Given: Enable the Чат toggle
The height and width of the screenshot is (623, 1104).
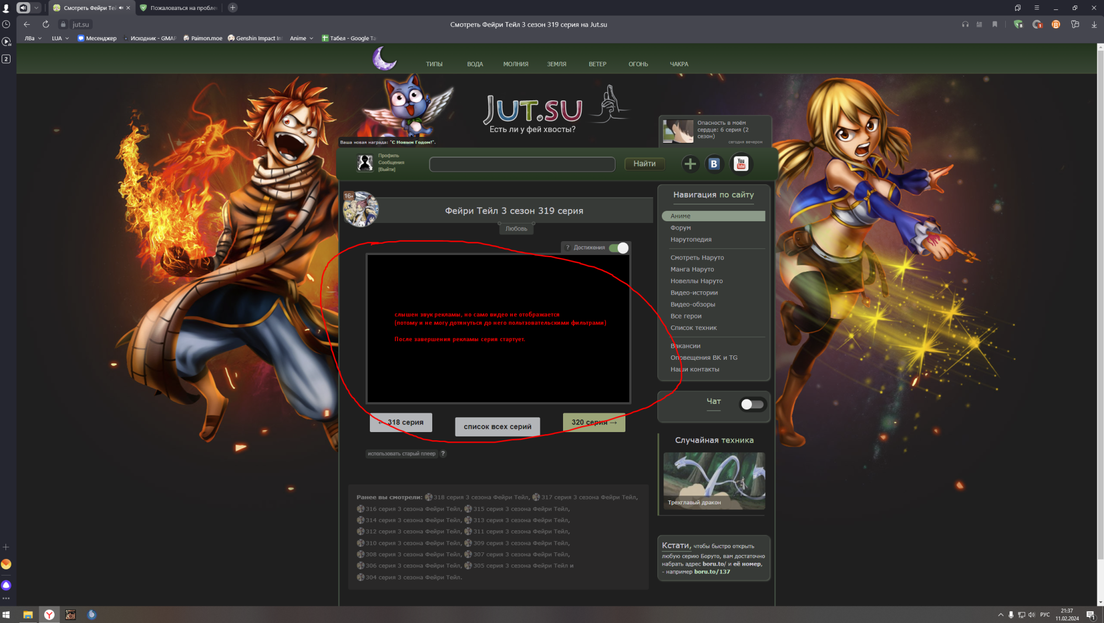Looking at the screenshot, I should pyautogui.click(x=752, y=404).
